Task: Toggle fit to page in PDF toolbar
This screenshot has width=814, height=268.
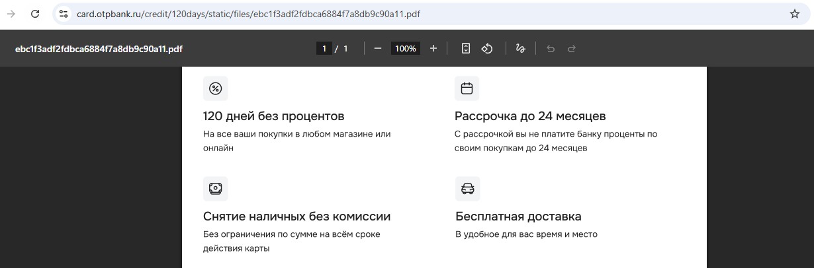Action: coord(466,49)
